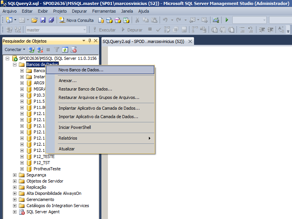Click the green Start play icon
Screen dimensions: 292x219
pos(227,20)
